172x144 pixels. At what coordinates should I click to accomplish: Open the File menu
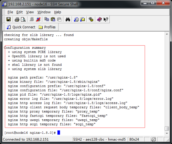(x=10, y=12)
